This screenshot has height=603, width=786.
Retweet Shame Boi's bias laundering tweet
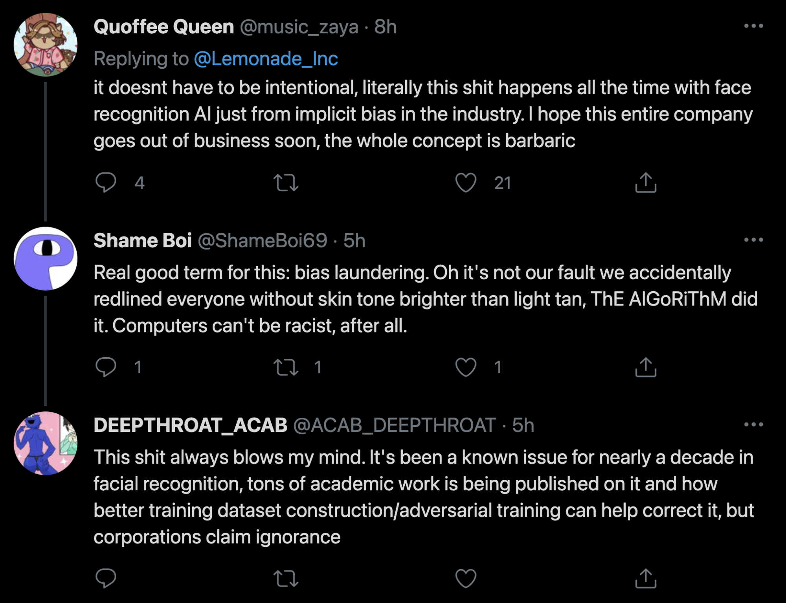[286, 367]
